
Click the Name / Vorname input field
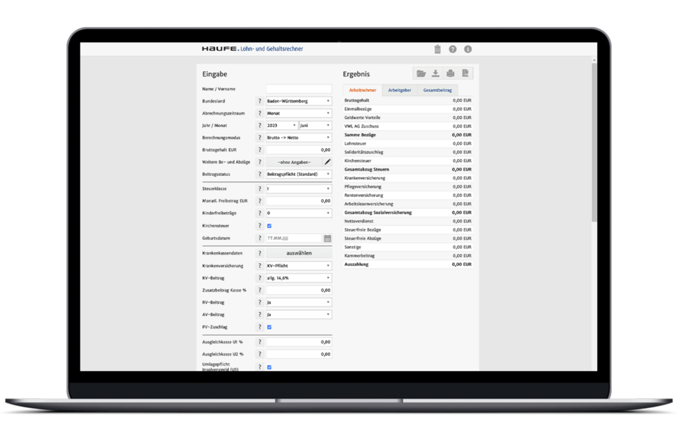pyautogui.click(x=298, y=88)
